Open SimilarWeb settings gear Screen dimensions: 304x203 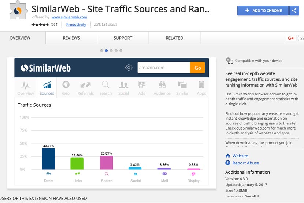[x=129, y=68]
